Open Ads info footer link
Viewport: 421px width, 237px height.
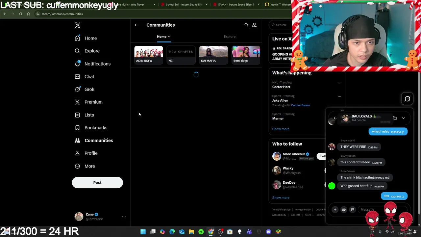pos(295,215)
